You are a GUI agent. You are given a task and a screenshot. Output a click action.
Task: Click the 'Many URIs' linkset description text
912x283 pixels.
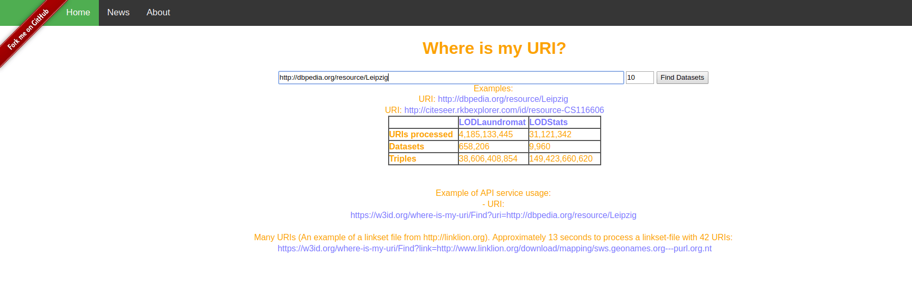pos(493,238)
